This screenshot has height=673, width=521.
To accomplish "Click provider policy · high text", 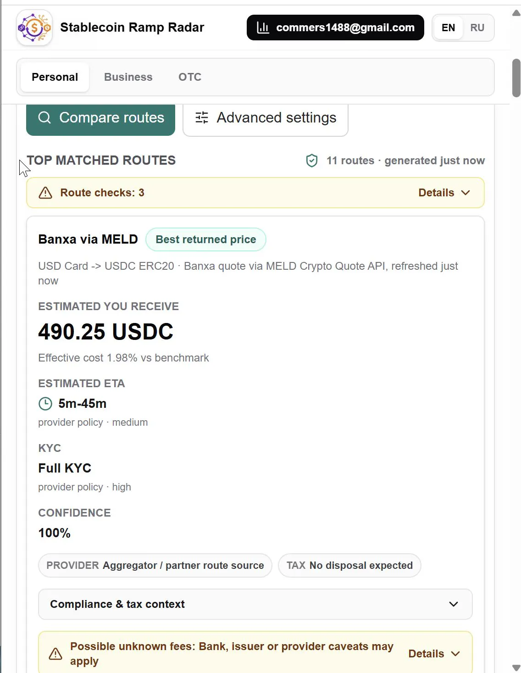I will tap(85, 487).
